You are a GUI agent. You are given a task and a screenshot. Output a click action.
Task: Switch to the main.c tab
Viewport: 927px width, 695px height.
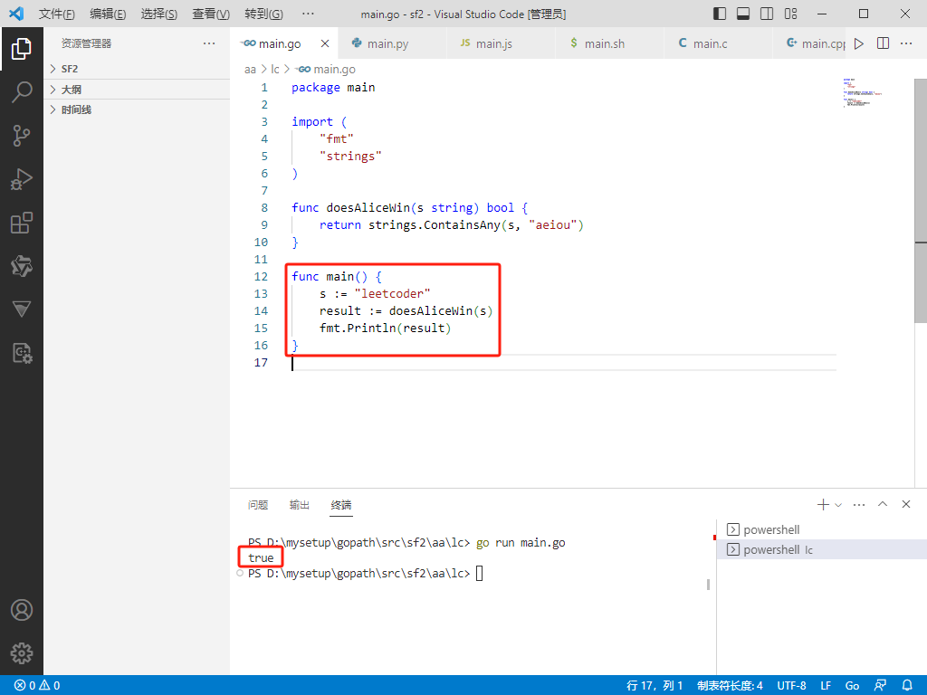pos(718,43)
